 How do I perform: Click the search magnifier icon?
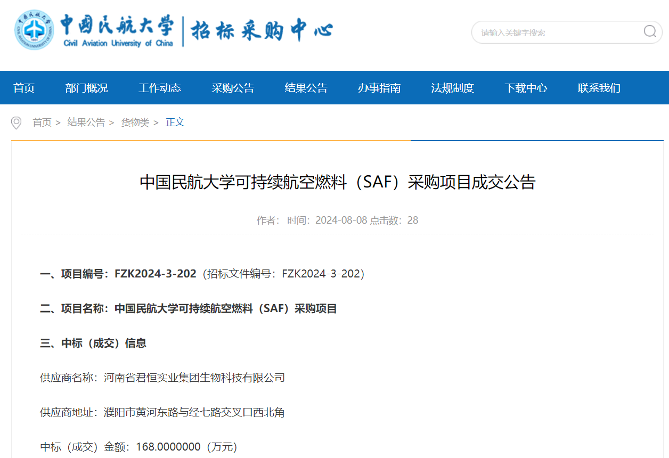[x=649, y=31]
